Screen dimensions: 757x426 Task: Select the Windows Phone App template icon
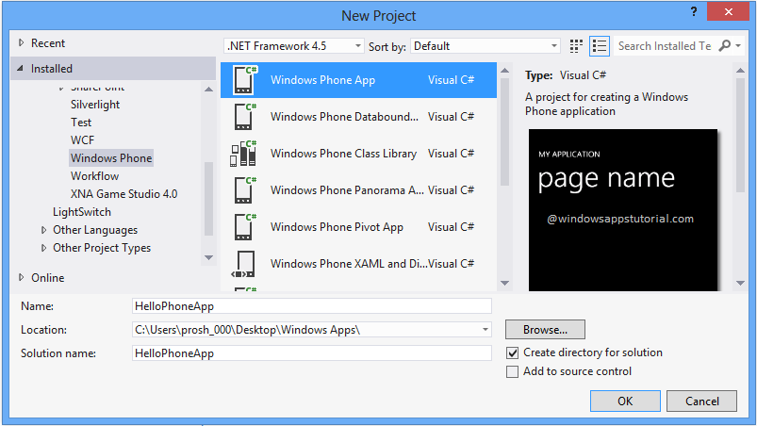click(x=244, y=80)
